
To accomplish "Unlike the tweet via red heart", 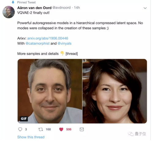I will coord(61,129).
